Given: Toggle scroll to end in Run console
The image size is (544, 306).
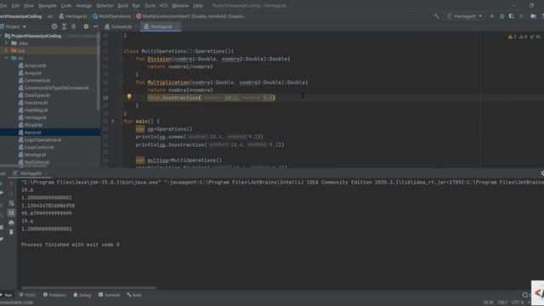Looking at the screenshot, I should 11,212.
